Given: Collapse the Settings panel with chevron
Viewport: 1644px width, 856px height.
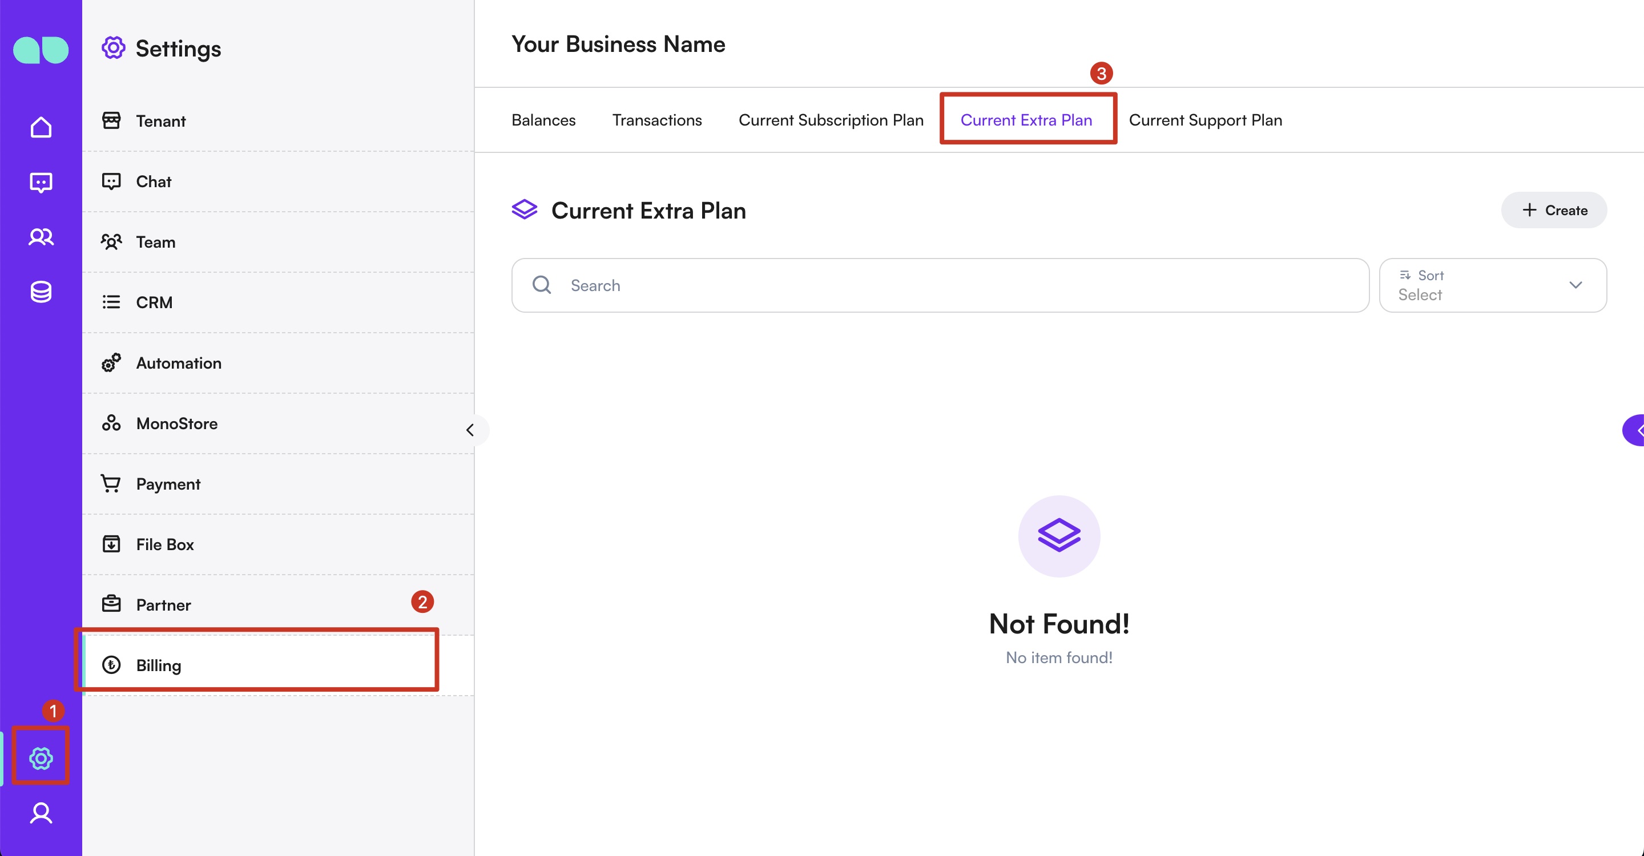Looking at the screenshot, I should tap(471, 430).
